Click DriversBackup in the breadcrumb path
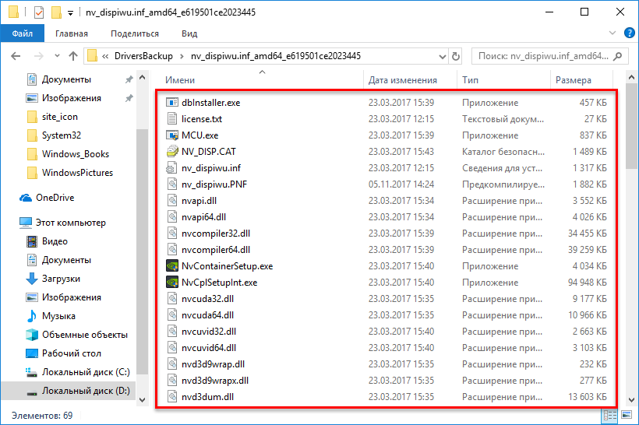 coord(143,56)
